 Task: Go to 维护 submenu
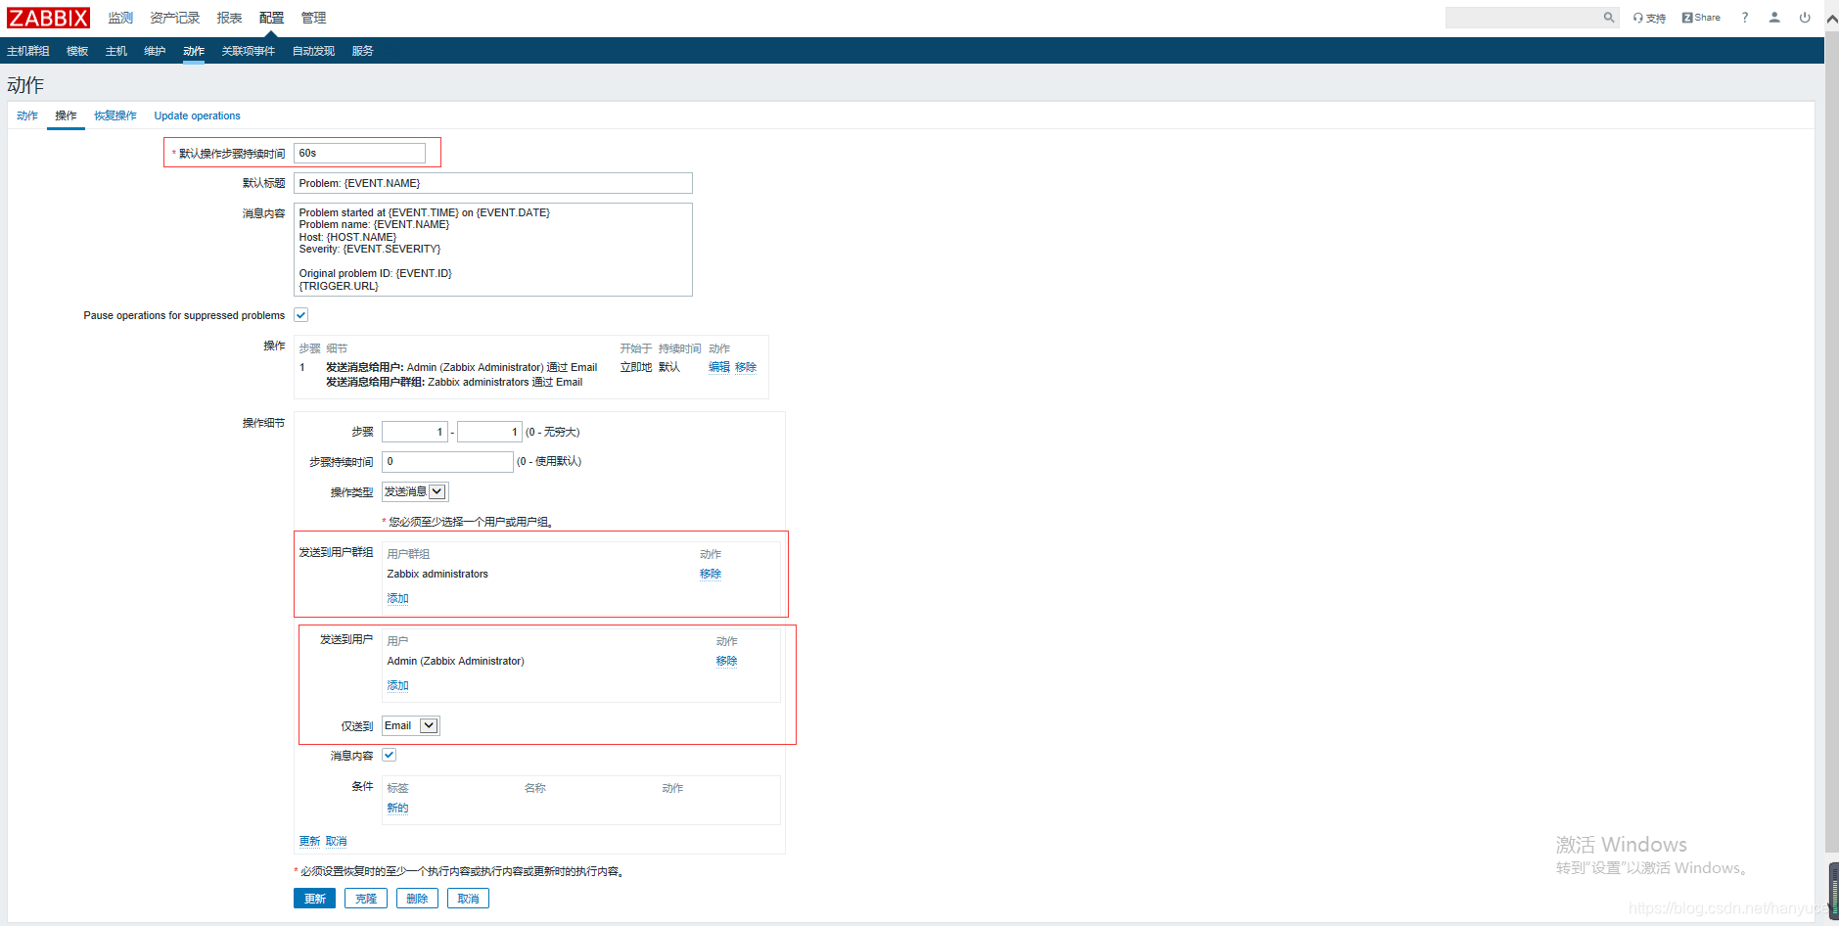tap(155, 51)
